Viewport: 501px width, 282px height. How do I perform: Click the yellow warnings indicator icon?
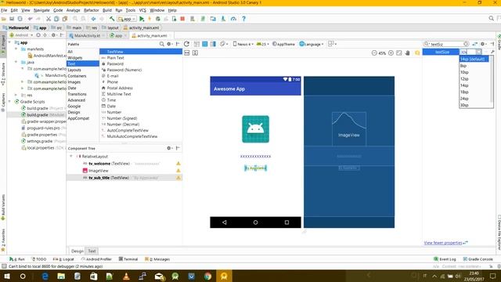[417, 52]
